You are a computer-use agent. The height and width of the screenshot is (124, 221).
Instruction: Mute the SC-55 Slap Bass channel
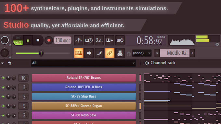coord(3,96)
